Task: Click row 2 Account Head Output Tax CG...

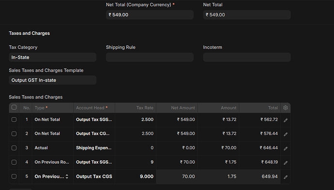Action: tap(92, 133)
